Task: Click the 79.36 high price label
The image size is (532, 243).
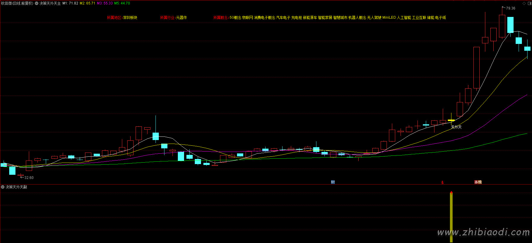Action: [511, 8]
